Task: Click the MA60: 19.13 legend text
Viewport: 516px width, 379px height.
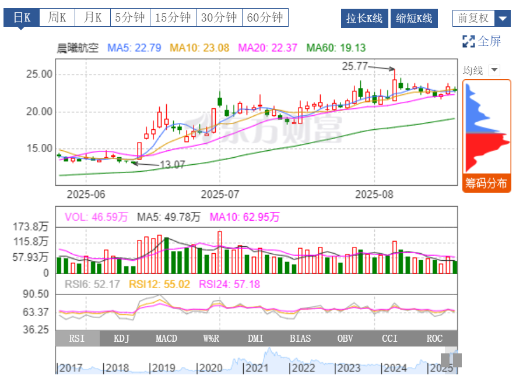Action: click(x=336, y=48)
